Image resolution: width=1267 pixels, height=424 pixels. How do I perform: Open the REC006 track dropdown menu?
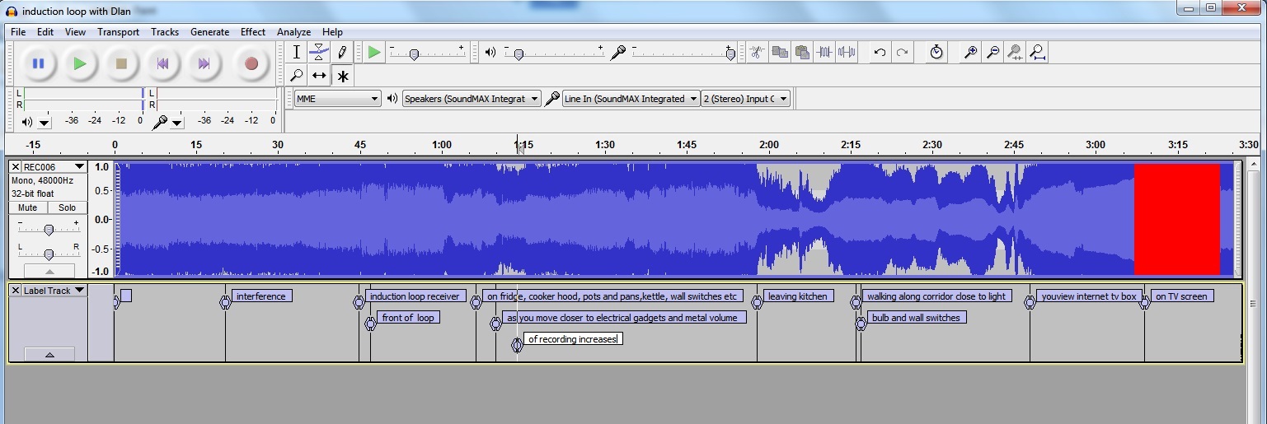(79, 167)
